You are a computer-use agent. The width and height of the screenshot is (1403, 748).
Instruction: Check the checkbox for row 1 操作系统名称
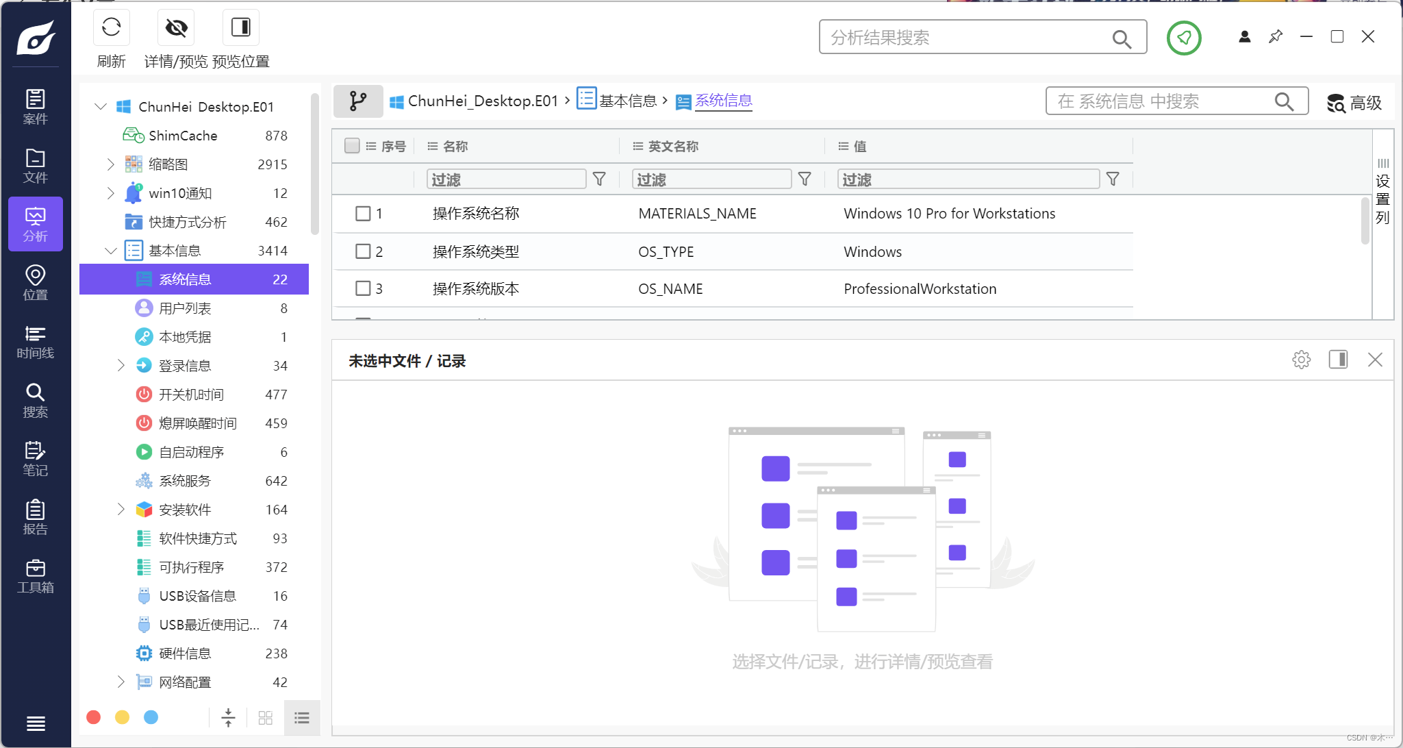pos(363,214)
